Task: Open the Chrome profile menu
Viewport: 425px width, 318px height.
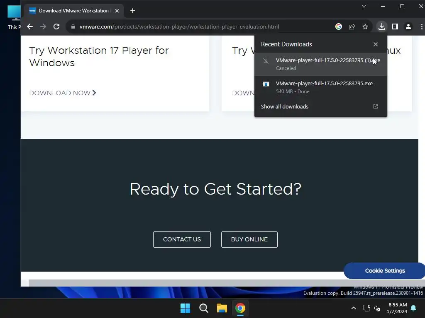Action: click(408, 26)
